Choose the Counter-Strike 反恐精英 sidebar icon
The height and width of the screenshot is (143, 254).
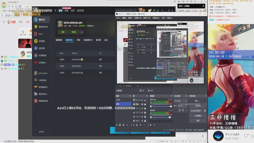coord(36,41)
